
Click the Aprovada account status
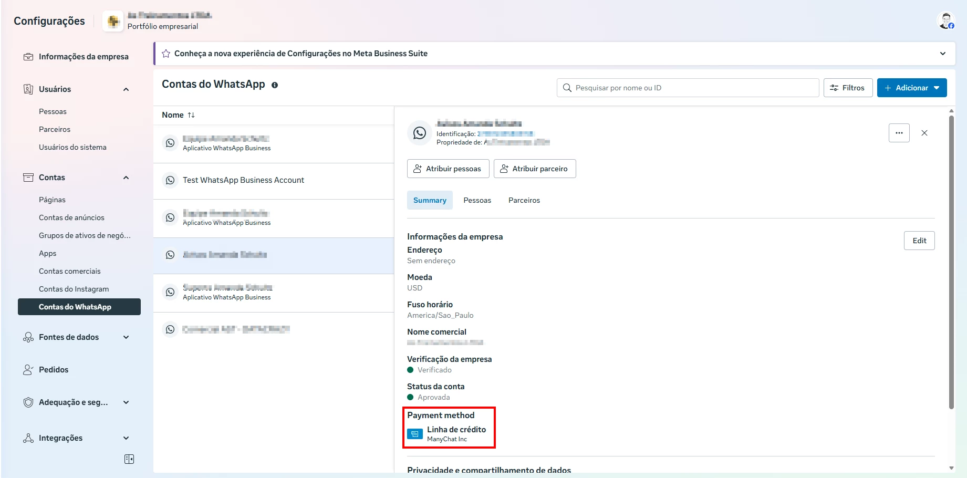click(434, 397)
